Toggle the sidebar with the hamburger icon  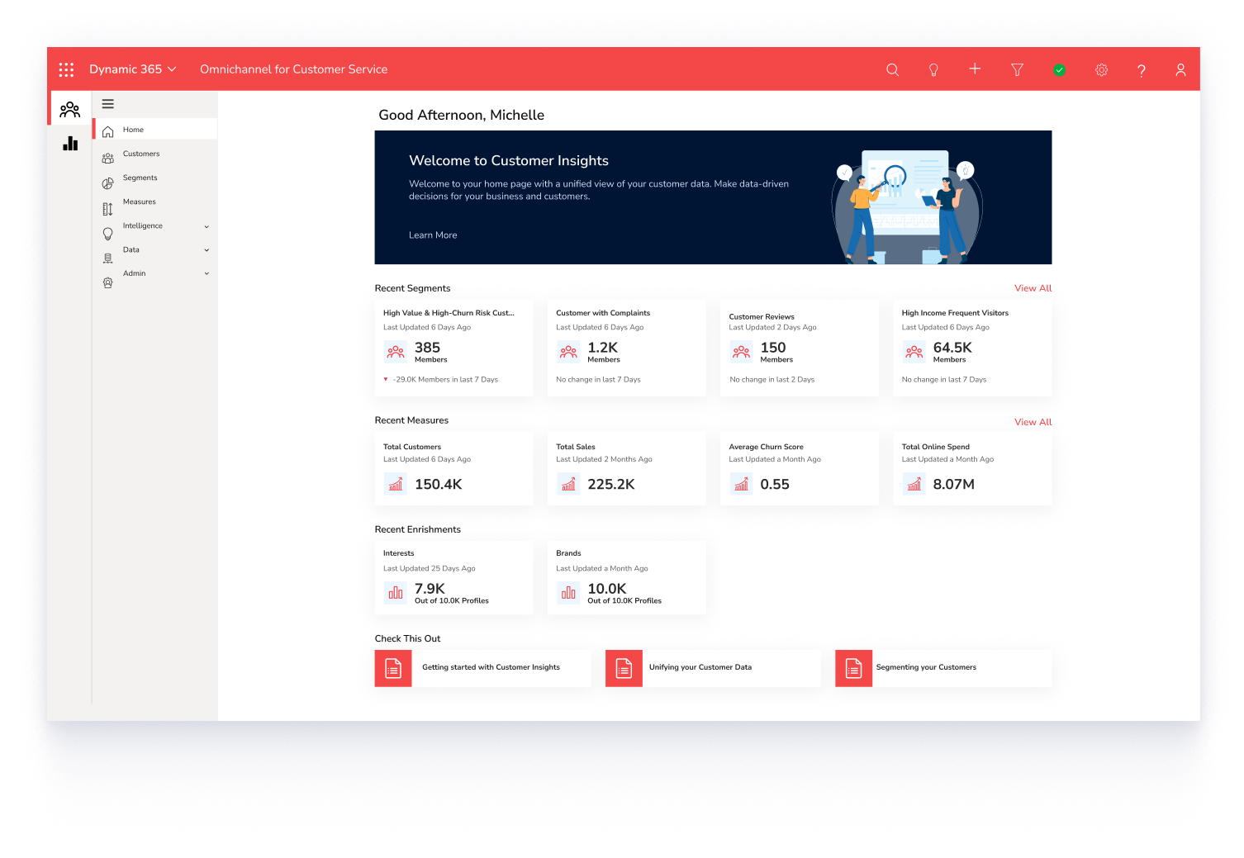107,103
